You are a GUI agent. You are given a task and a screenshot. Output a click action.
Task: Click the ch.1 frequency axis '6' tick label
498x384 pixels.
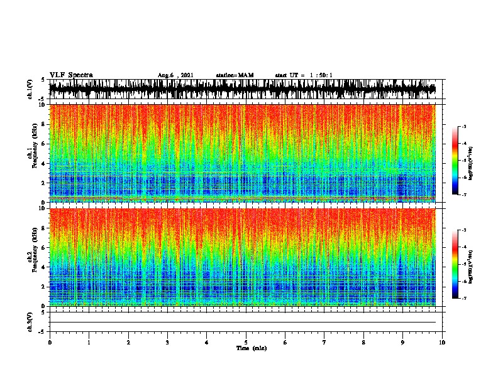[44, 144]
